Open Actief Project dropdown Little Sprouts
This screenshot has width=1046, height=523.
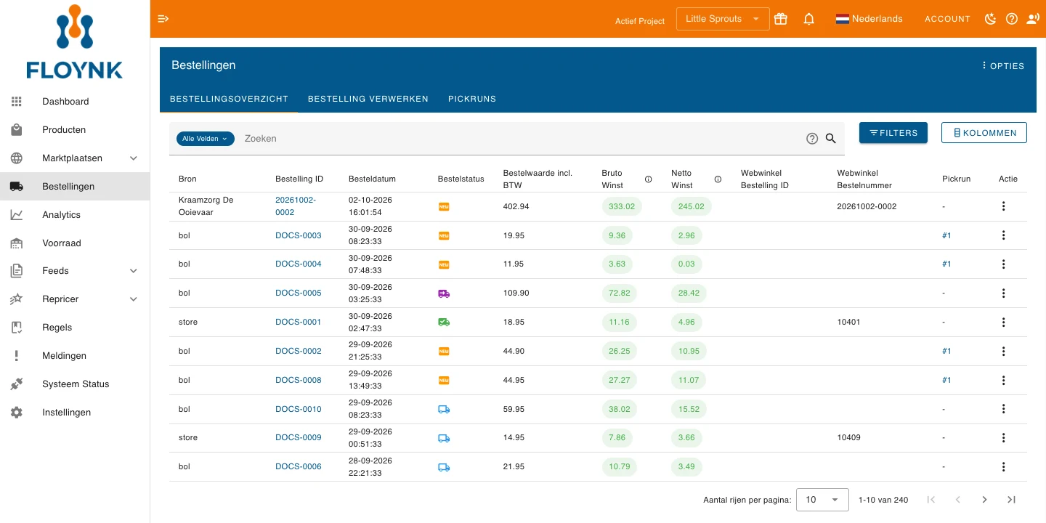[x=723, y=19]
